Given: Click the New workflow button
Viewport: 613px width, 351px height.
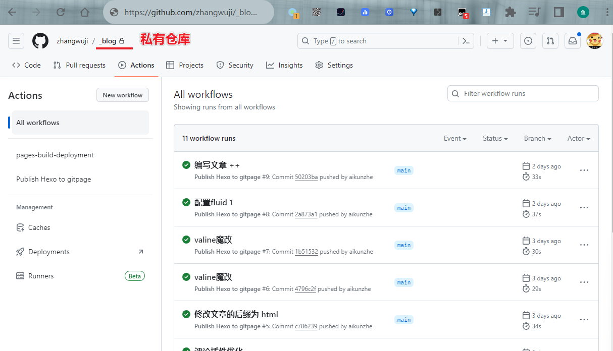Looking at the screenshot, I should pyautogui.click(x=123, y=95).
